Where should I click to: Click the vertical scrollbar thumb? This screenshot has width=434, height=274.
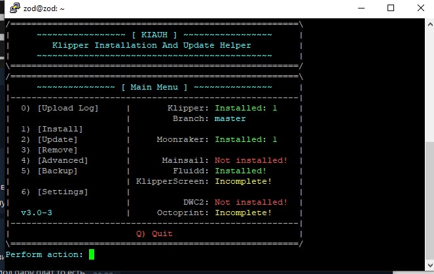(430, 201)
